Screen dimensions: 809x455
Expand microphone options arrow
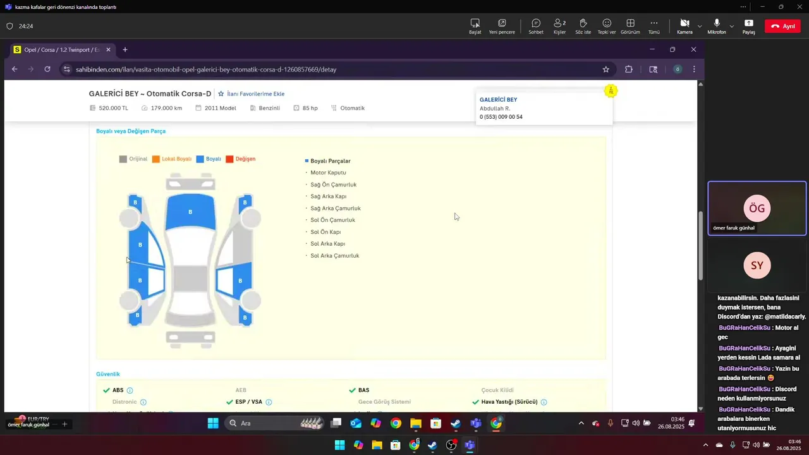click(x=732, y=26)
